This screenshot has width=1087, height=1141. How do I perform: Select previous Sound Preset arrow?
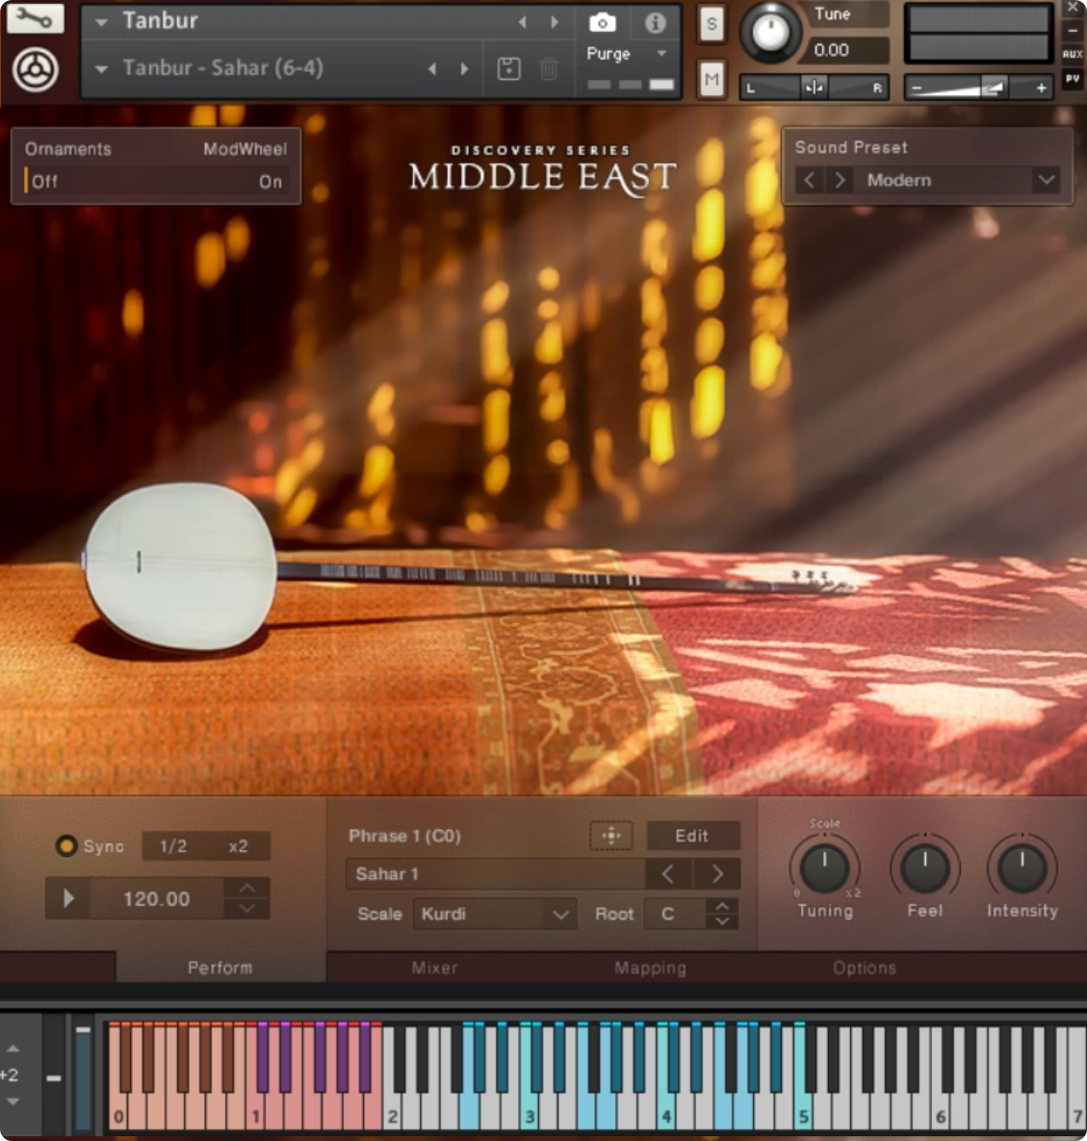(809, 180)
